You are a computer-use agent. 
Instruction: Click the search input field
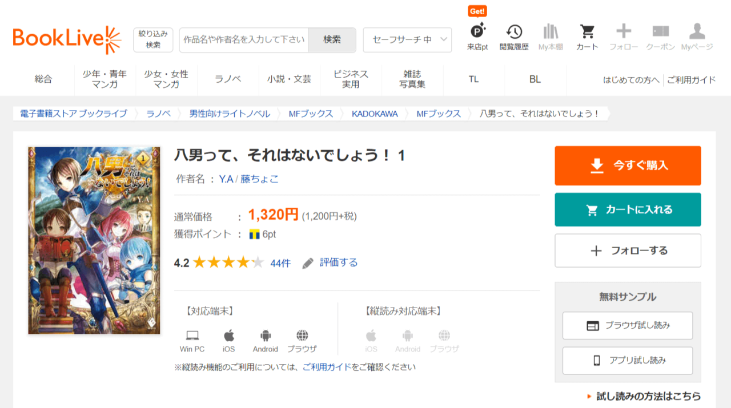click(244, 40)
